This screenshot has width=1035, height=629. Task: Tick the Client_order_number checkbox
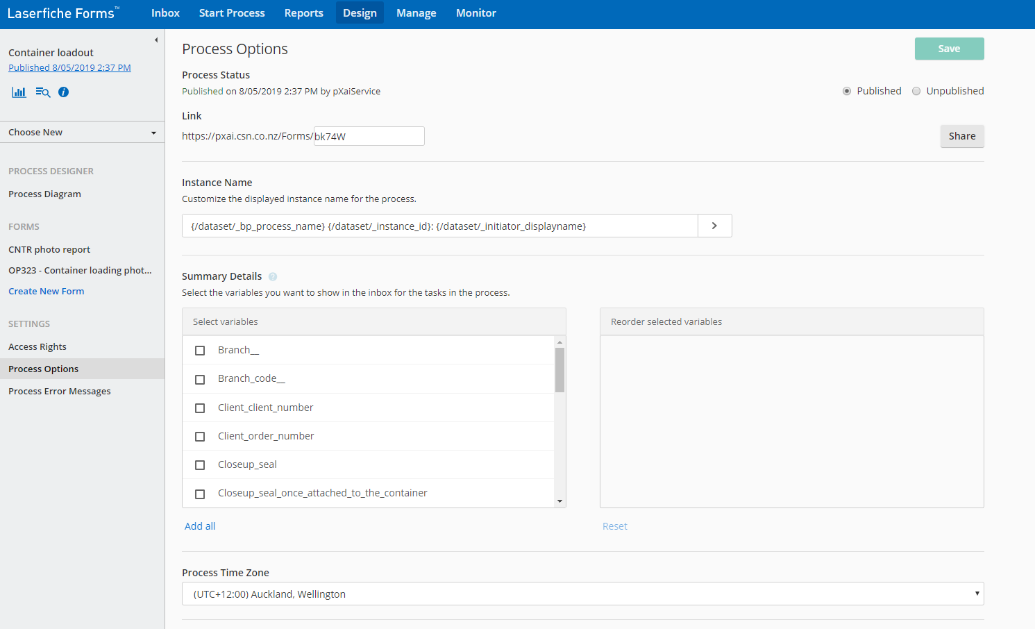click(x=200, y=437)
